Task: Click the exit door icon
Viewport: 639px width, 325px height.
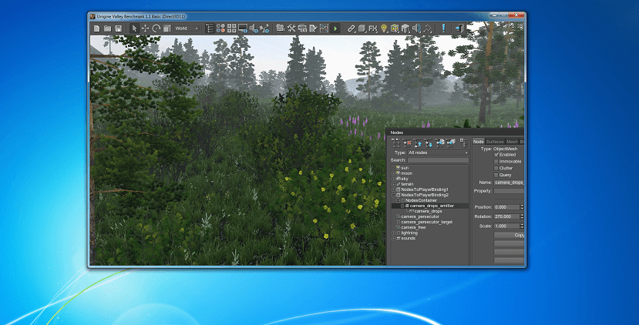Action: point(459,28)
